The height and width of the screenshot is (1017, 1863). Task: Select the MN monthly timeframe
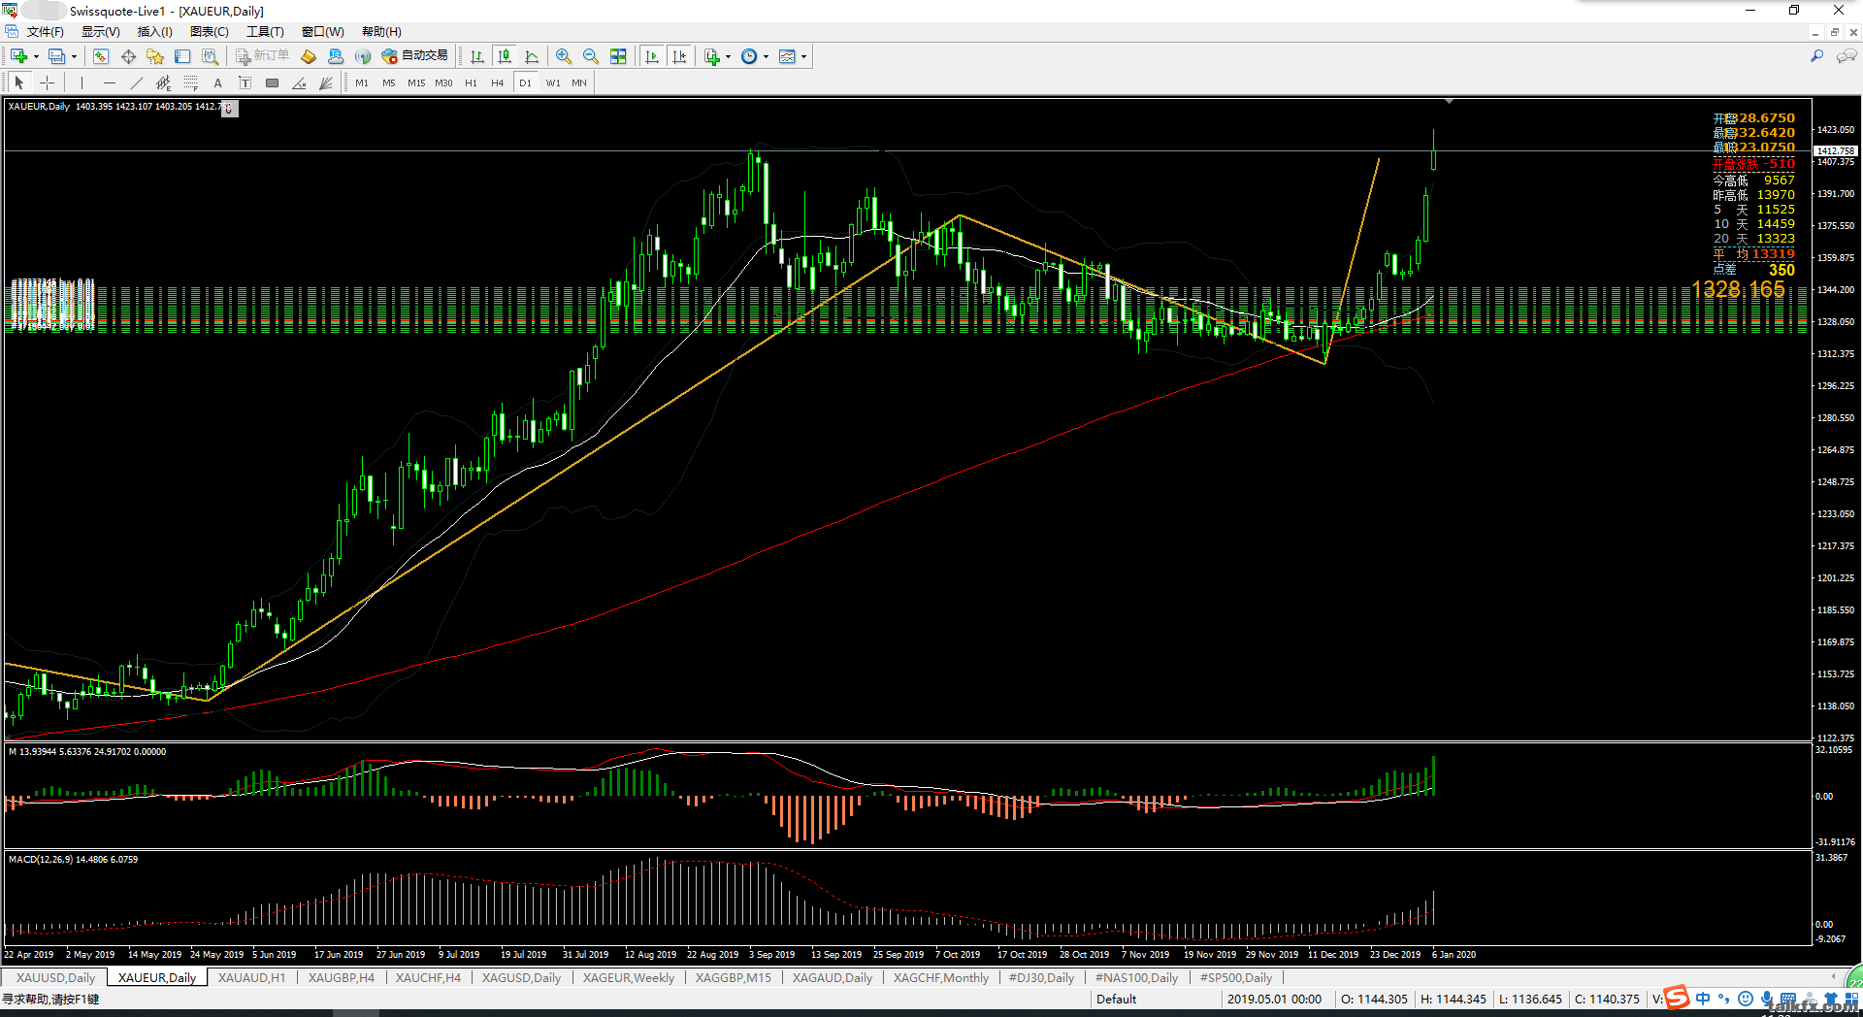click(x=579, y=82)
